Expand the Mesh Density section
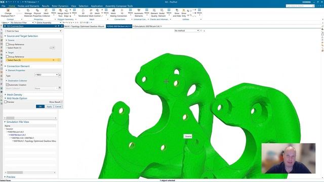The width and height of the screenshot is (324, 182). (14, 95)
